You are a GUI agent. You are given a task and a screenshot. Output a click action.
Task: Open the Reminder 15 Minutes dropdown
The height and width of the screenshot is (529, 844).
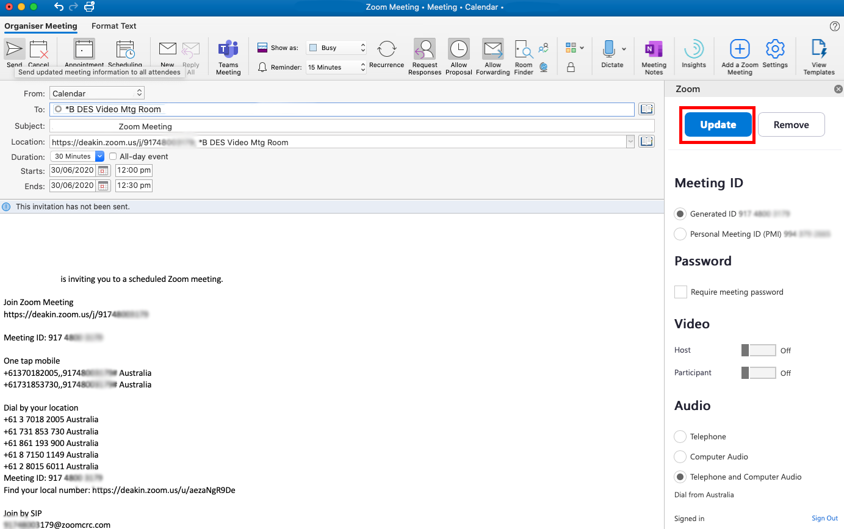coord(336,67)
